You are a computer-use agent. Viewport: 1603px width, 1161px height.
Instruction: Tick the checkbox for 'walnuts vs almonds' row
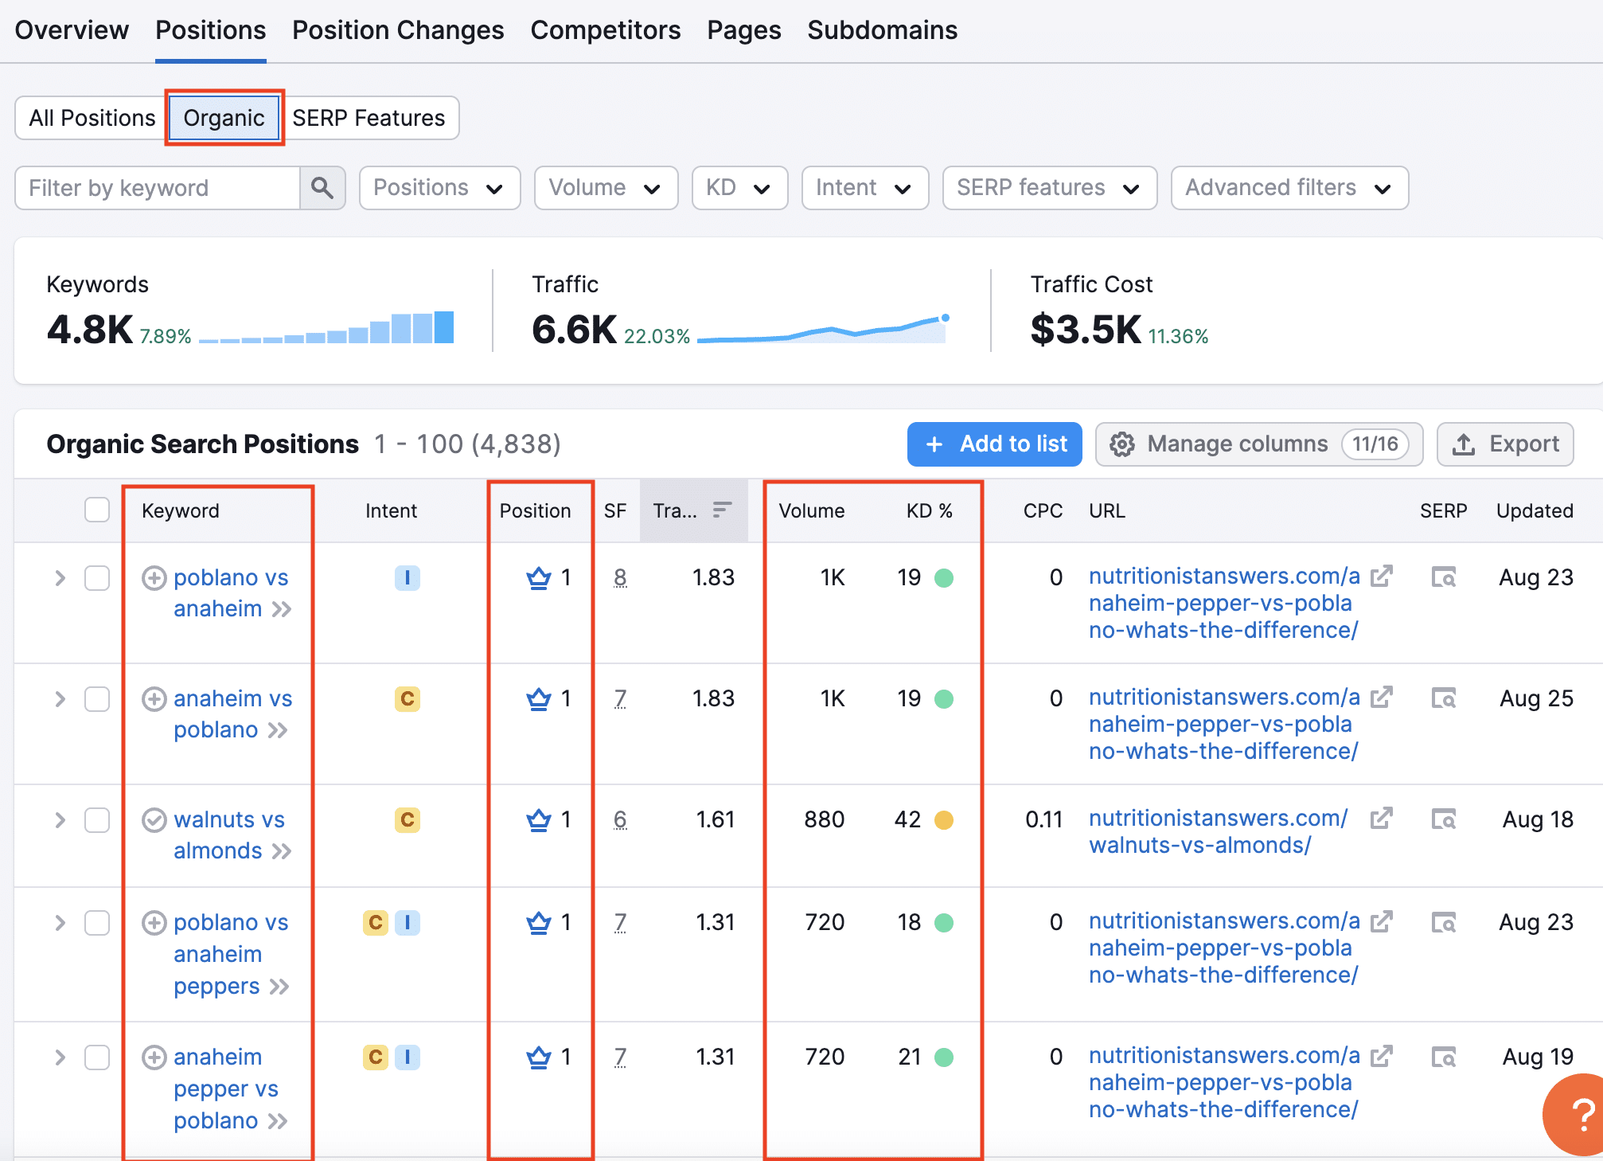tap(97, 820)
